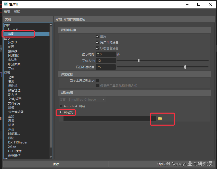Select the 多边形 category
Viewport: 217px width, 169px height.
coord(13,60)
